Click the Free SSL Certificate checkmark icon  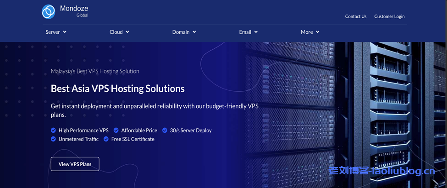(106, 139)
